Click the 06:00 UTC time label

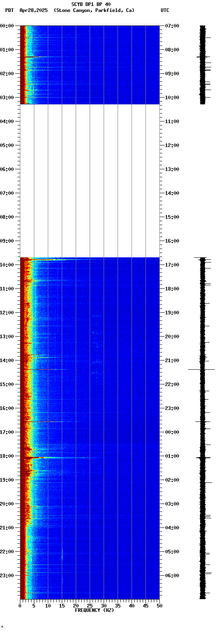(172, 576)
